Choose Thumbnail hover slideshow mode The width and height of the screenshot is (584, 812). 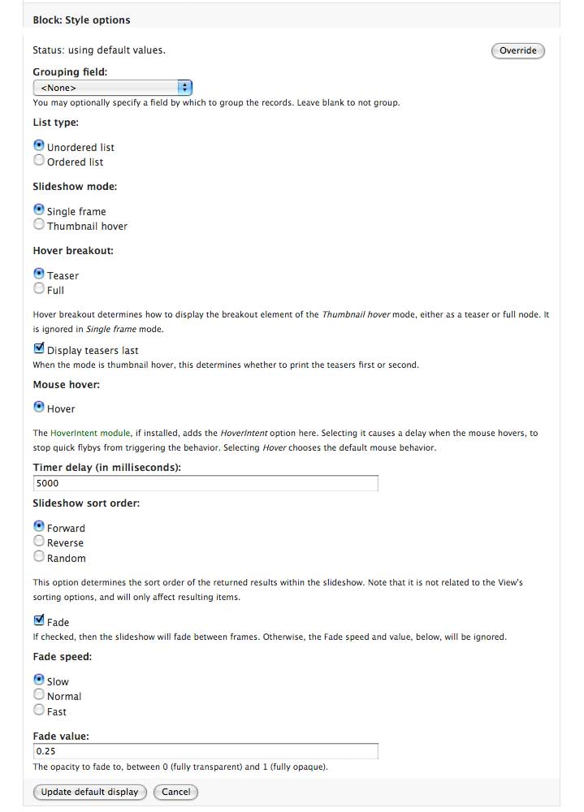(x=39, y=225)
